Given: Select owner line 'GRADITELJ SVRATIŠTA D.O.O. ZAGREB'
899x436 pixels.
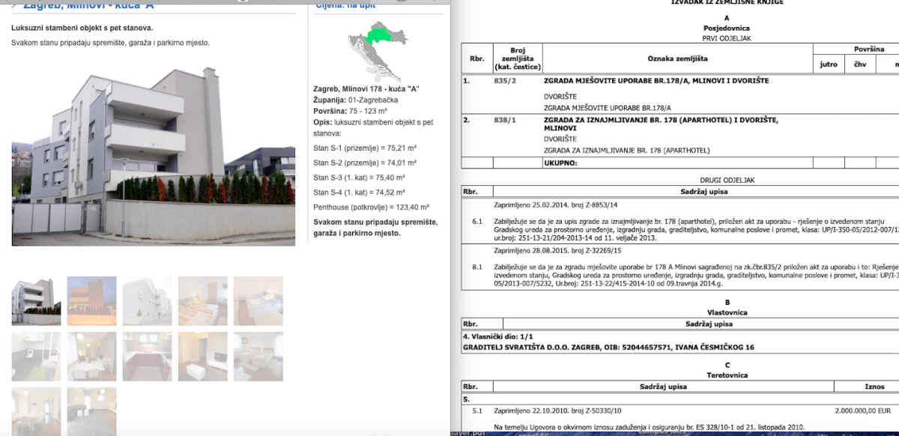Looking at the screenshot, I should click(608, 348).
